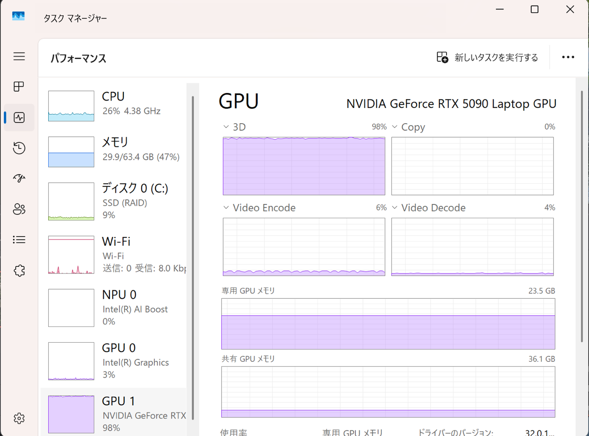This screenshot has height=436, width=589.
Task: Open the Services page icon
Action: (x=19, y=270)
